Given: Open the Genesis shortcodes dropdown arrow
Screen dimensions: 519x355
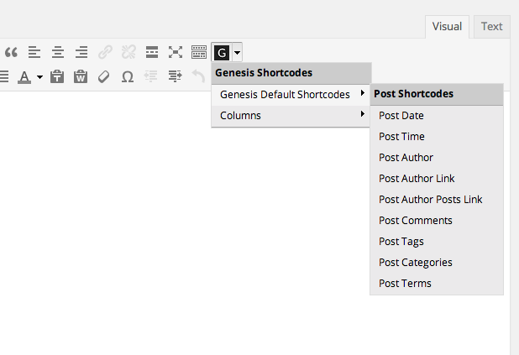Looking at the screenshot, I should [x=238, y=53].
